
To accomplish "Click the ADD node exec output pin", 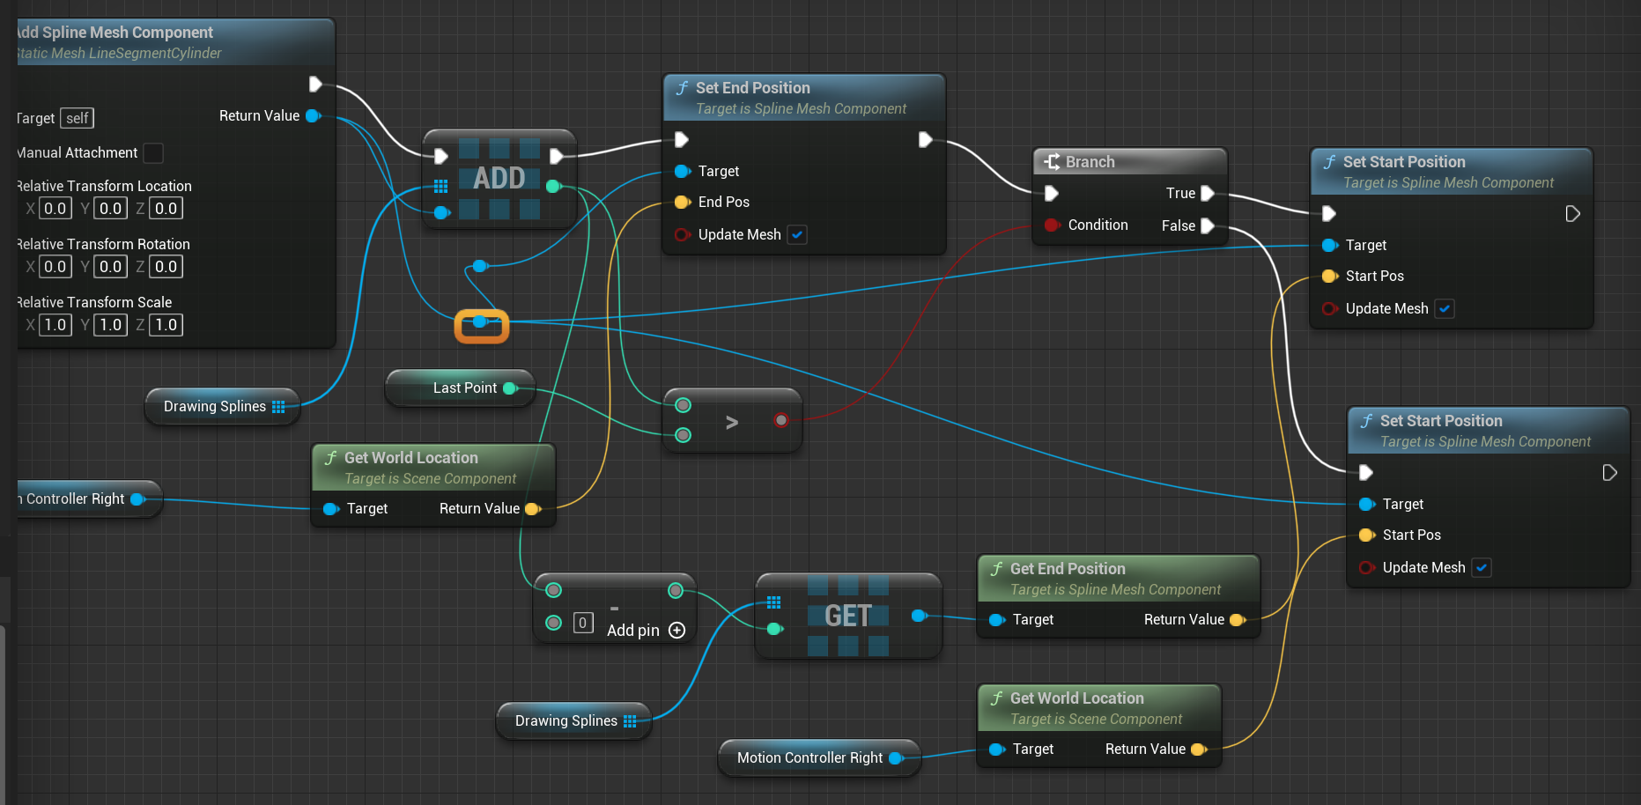I will pos(556,156).
